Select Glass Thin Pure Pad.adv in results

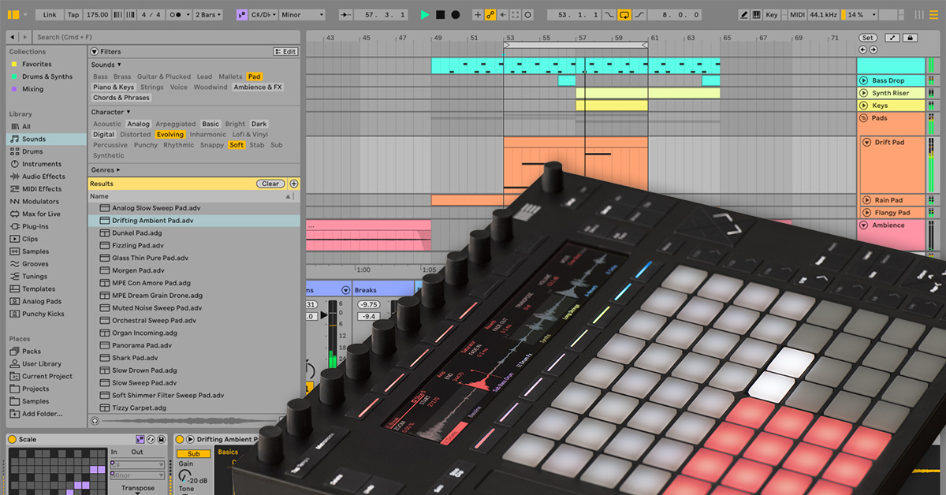tap(194, 258)
